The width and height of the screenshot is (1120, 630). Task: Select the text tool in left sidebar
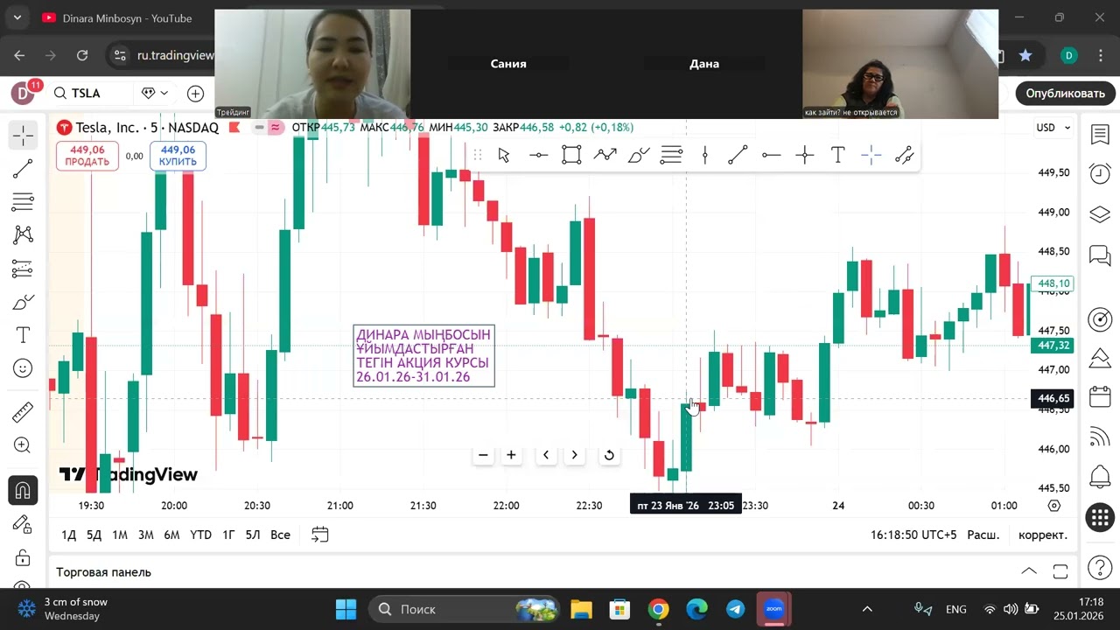(23, 335)
